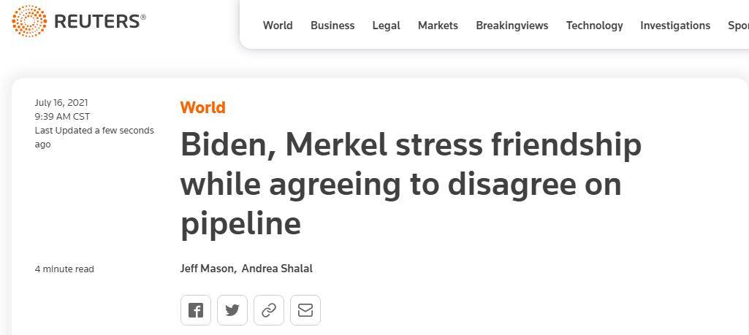Open author Jeff Mason's profile

click(x=207, y=269)
